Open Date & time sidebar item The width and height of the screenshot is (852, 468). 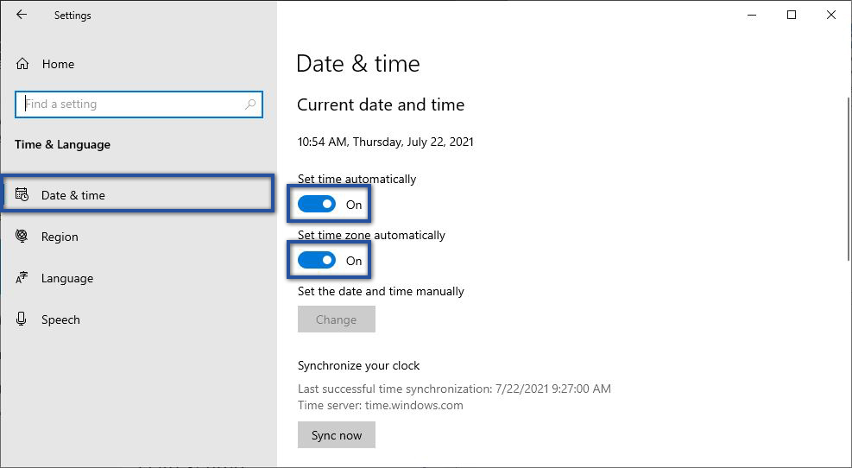(73, 195)
